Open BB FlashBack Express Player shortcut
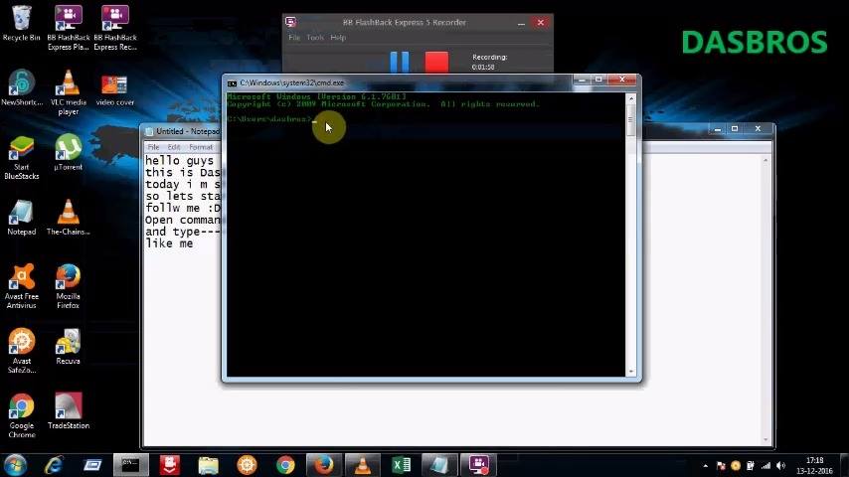The image size is (849, 477). tap(69, 27)
